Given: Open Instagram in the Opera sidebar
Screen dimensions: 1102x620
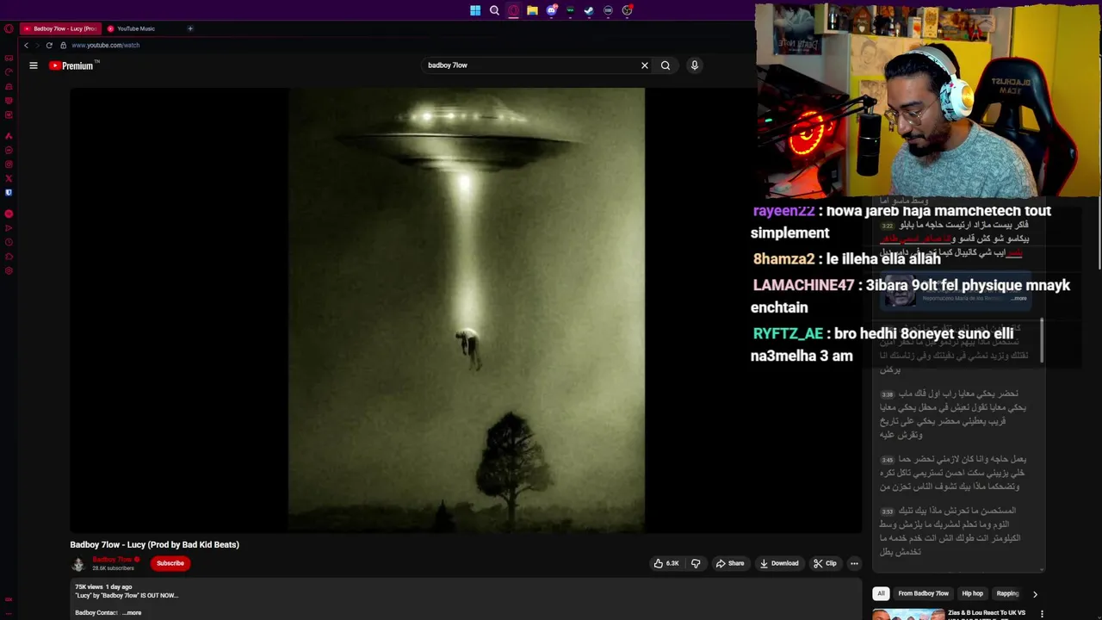Looking at the screenshot, I should [9, 164].
